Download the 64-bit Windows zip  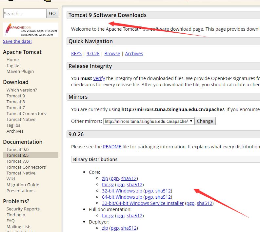click(122, 197)
